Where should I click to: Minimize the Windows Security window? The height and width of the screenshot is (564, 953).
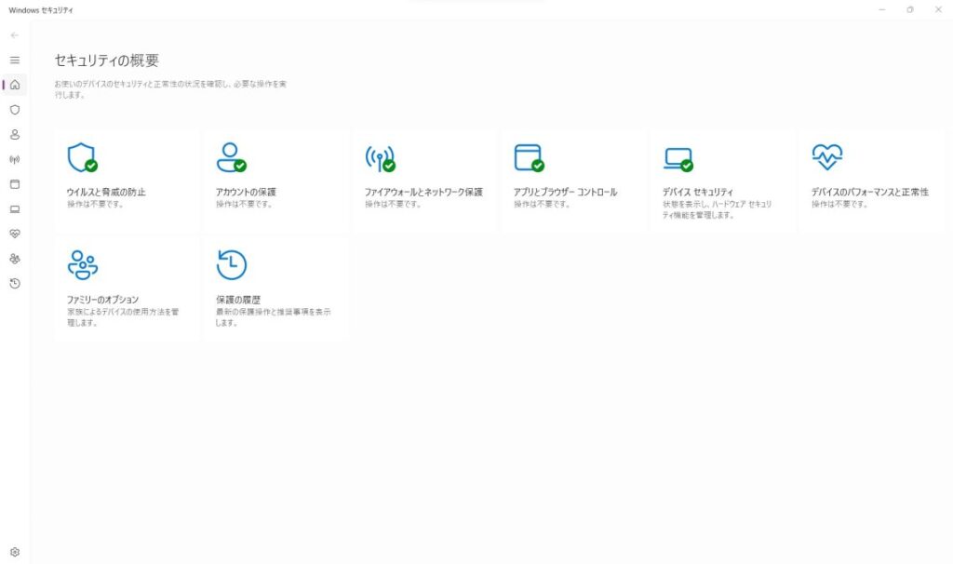882,9
